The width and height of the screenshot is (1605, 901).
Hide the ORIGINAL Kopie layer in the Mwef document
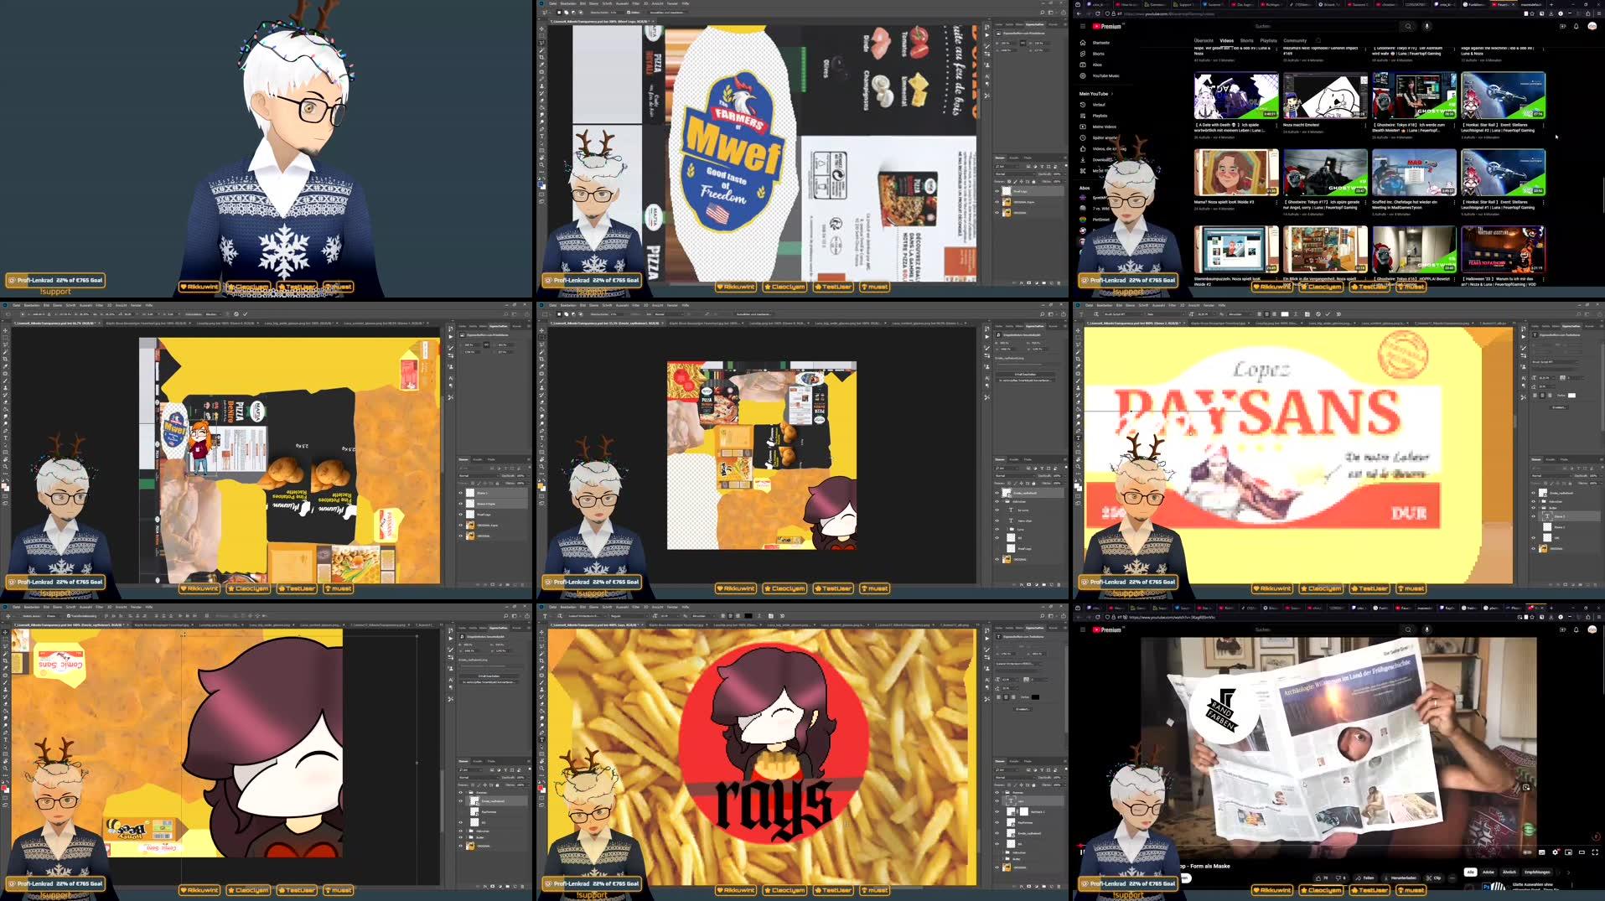pos(997,202)
